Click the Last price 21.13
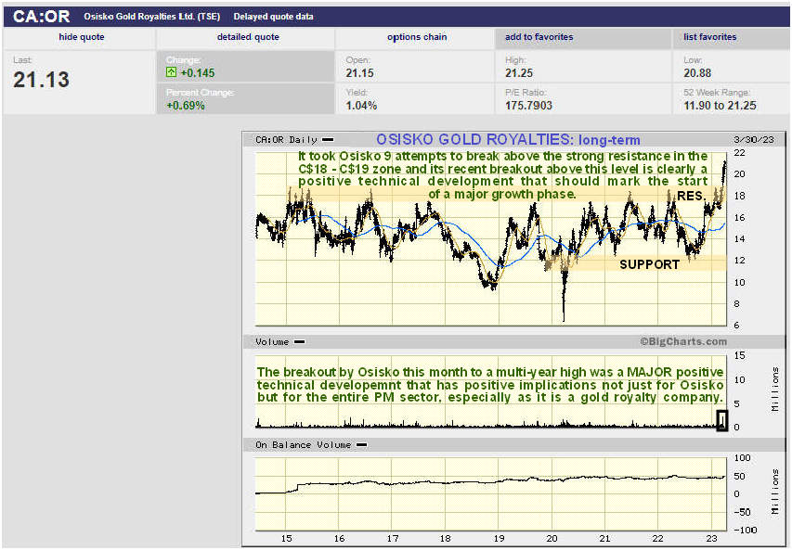Image resolution: width=792 pixels, height=550 pixels. point(41,80)
